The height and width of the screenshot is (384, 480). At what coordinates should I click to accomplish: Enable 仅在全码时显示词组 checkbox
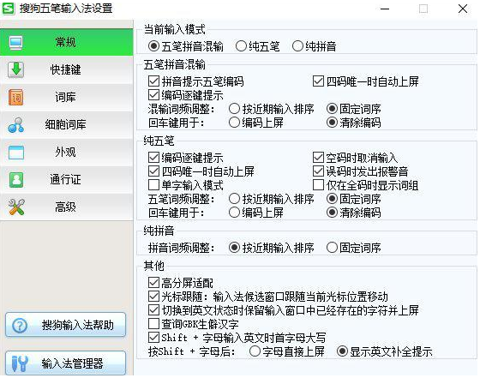click(318, 185)
